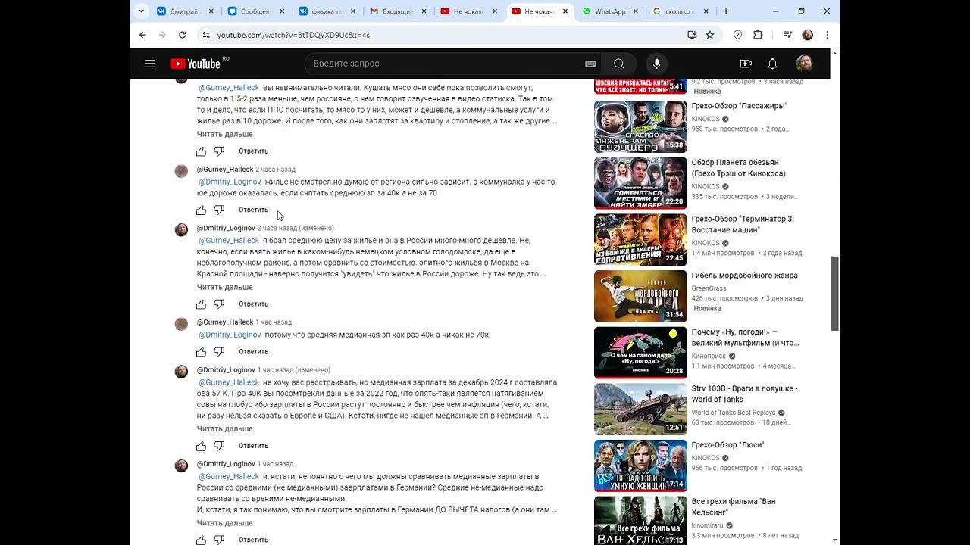
Task: Open thumbnail for Обзор Планета обезьян
Action: [x=640, y=183]
